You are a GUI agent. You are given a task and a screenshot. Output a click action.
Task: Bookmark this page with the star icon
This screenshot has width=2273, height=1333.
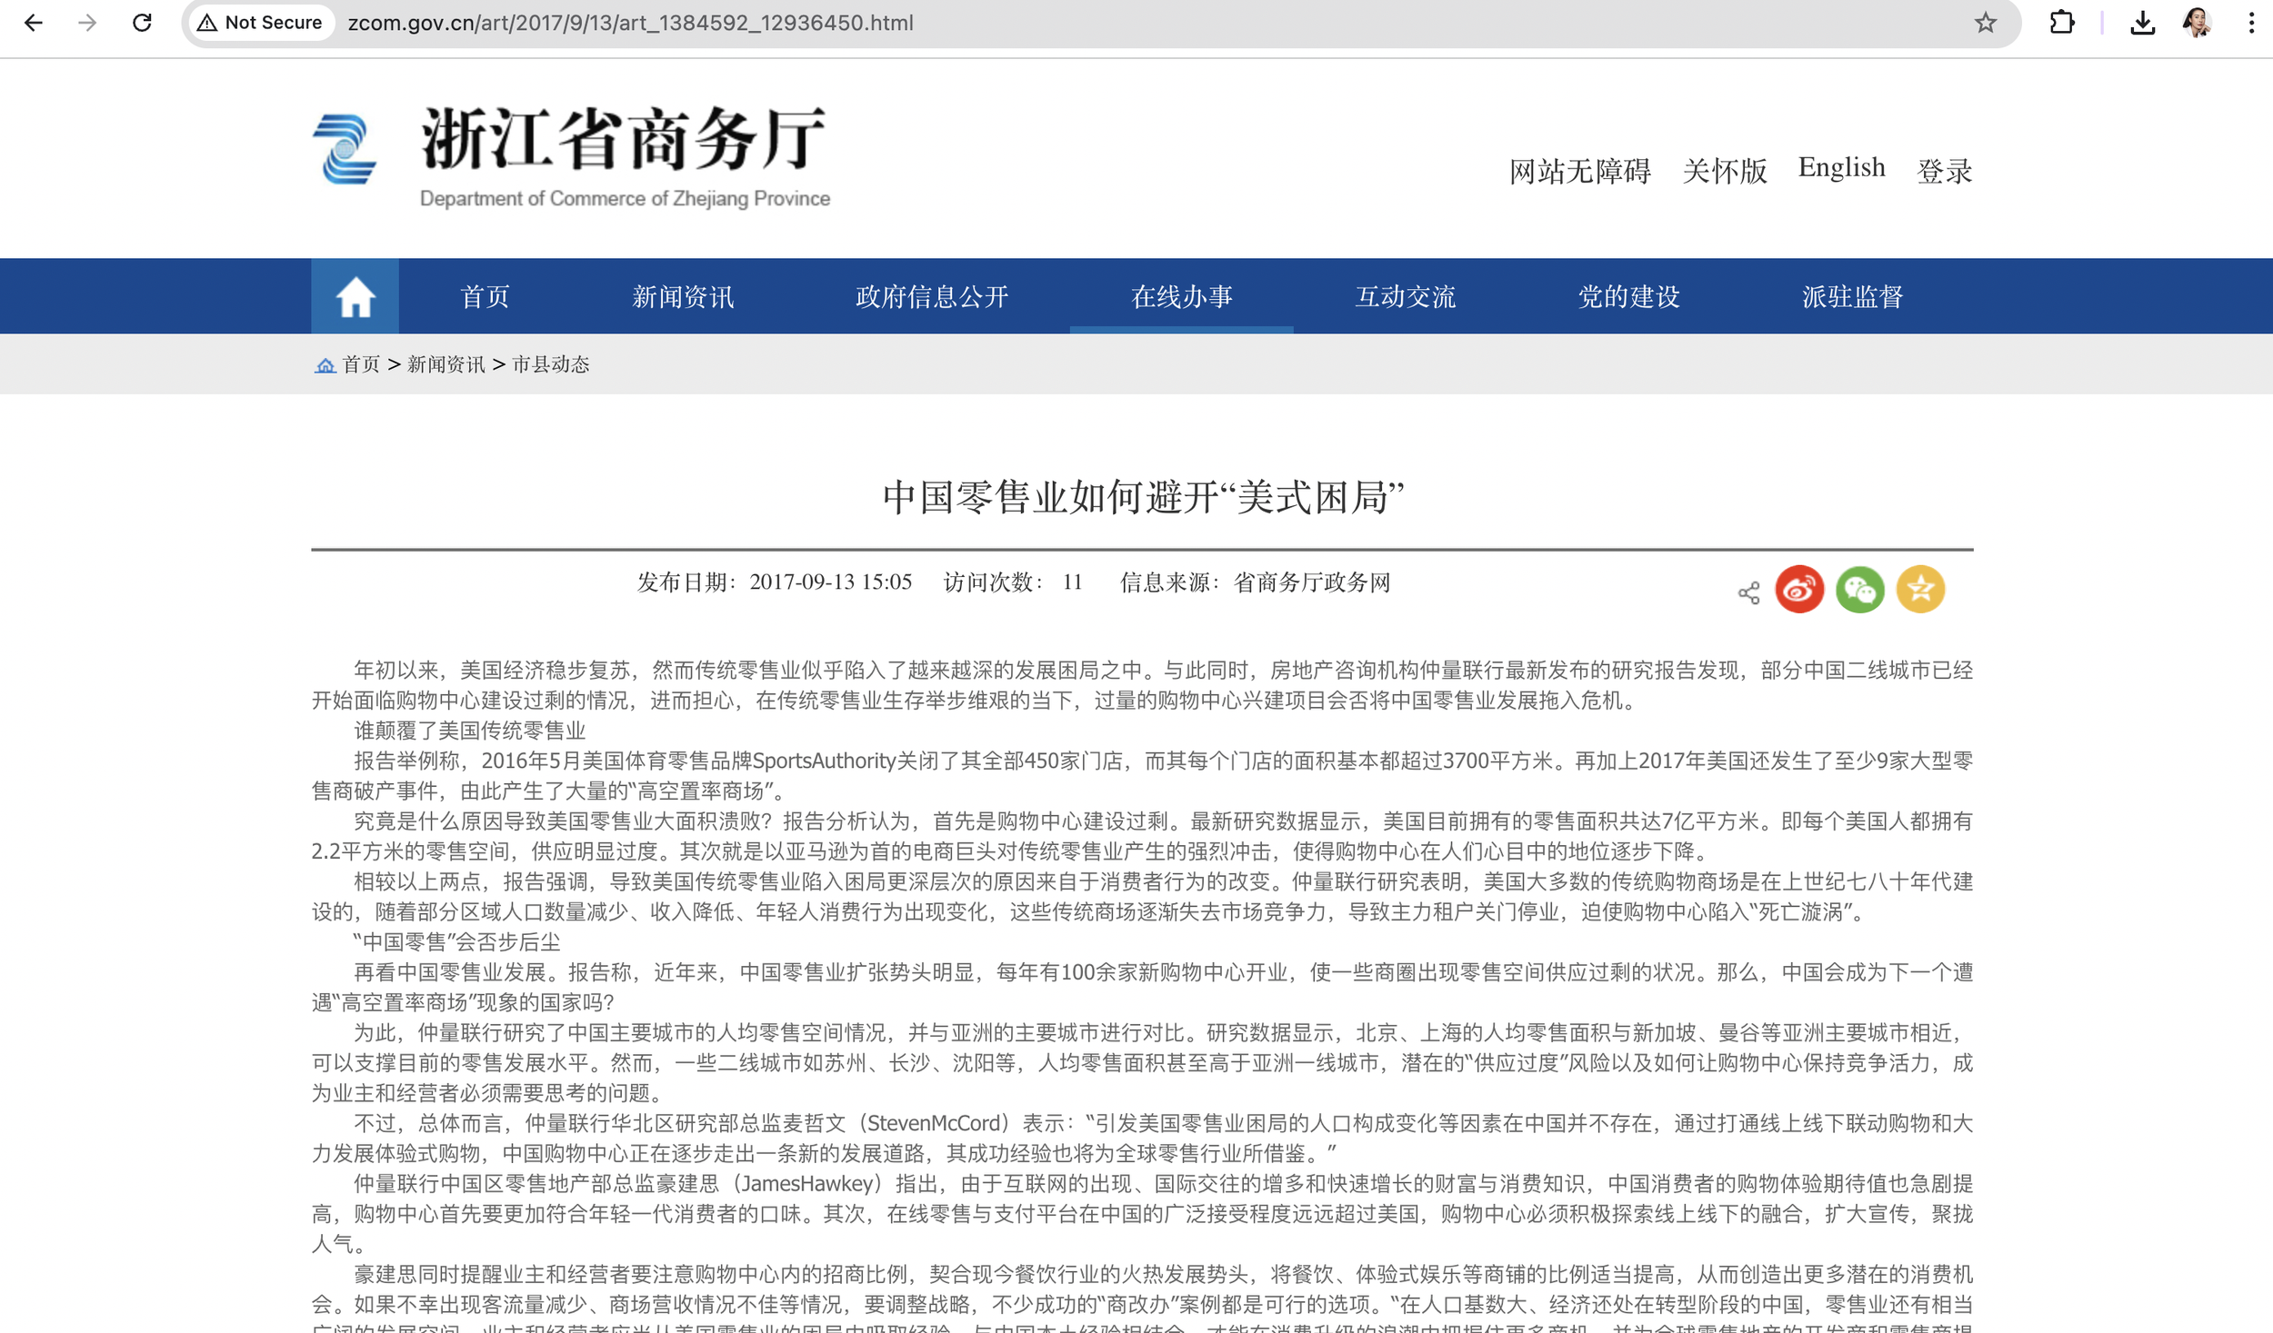(1985, 23)
